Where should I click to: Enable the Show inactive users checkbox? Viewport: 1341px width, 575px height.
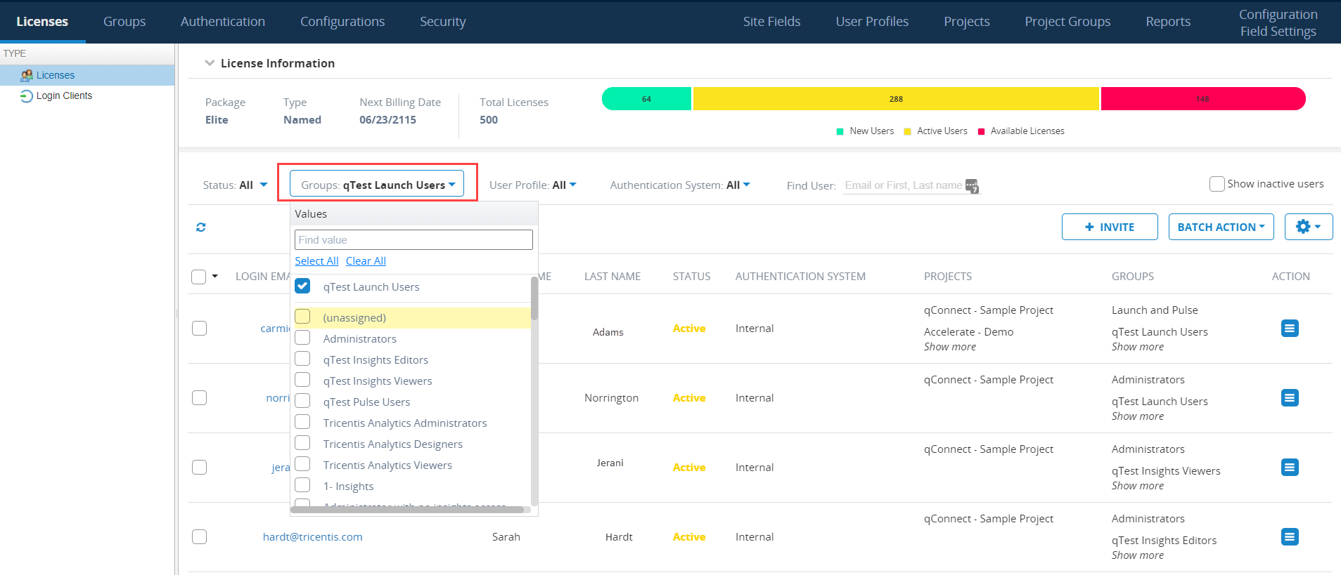pos(1217,184)
